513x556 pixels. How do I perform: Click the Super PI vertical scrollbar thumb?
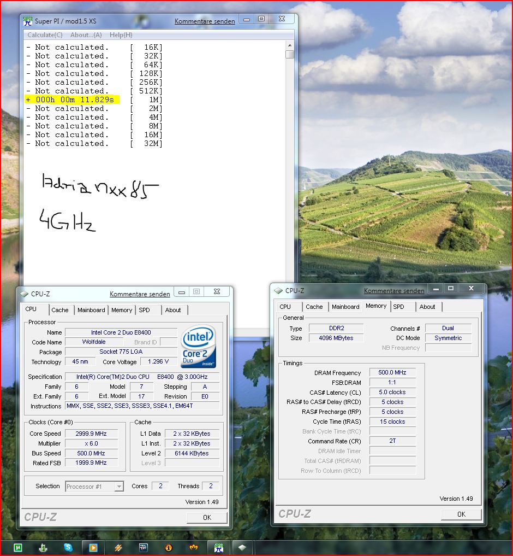[x=290, y=54]
